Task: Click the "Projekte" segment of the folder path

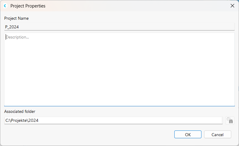Action: (x=18, y=120)
